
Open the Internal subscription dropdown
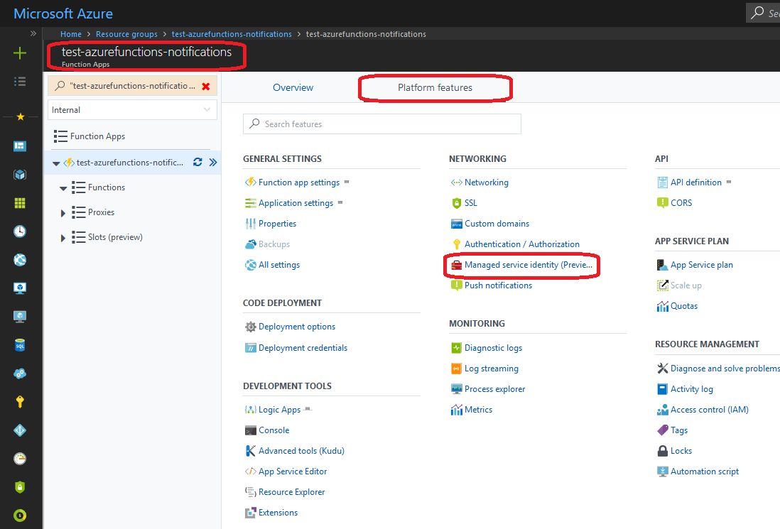click(132, 110)
